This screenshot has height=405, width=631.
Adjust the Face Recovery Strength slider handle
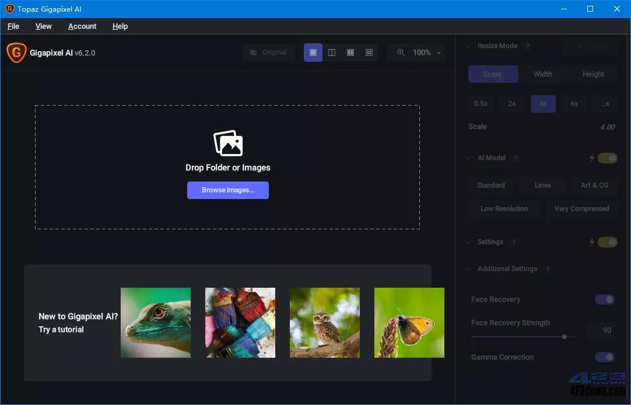(564, 337)
